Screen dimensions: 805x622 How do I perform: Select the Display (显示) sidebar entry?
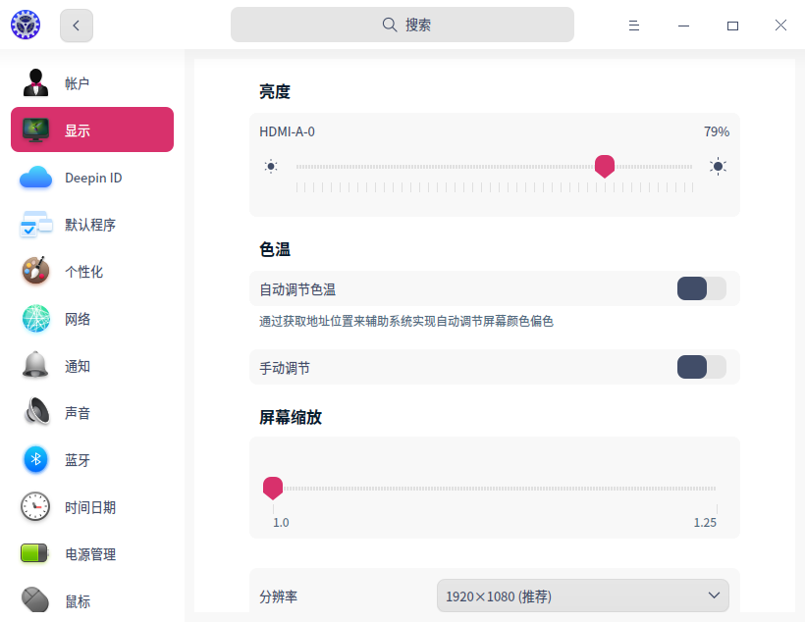click(92, 130)
